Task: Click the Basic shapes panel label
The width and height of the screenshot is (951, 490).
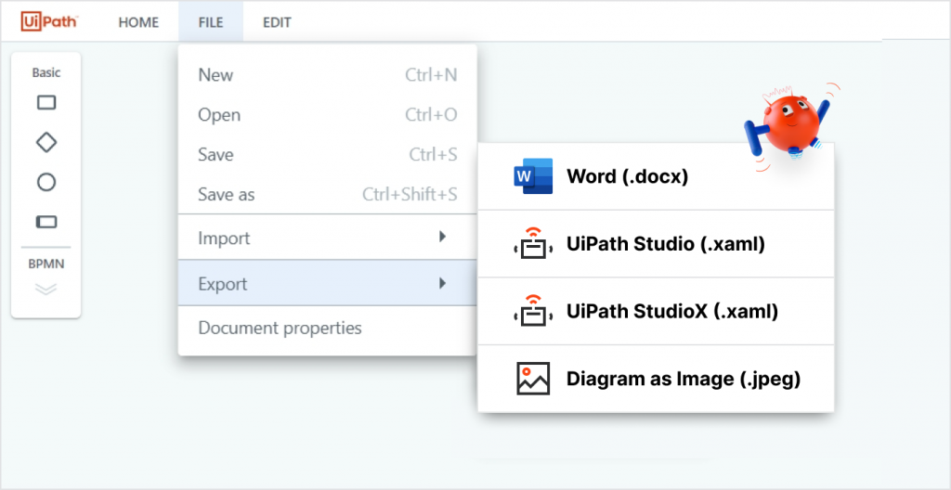Action: [46, 72]
